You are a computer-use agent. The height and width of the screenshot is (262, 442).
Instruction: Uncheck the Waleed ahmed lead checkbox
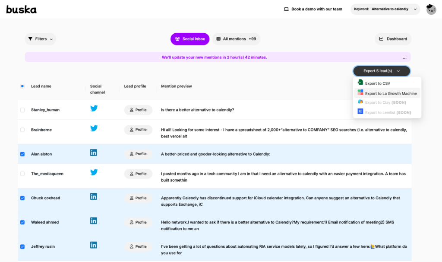(22, 223)
